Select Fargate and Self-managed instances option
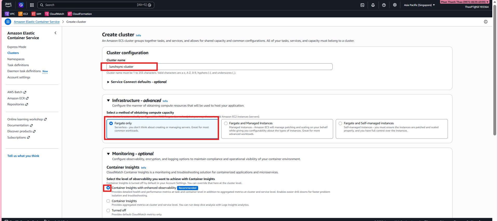The image size is (498, 221). click(340, 123)
